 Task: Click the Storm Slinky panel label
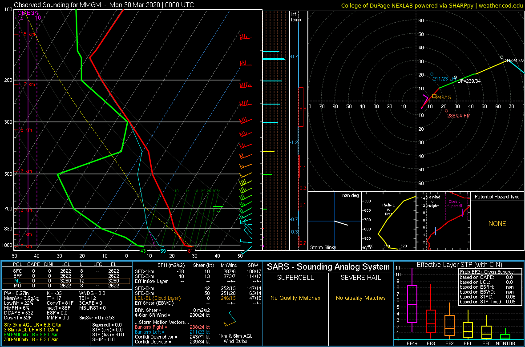coord(323,247)
